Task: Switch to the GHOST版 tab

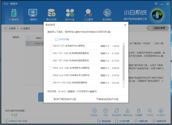Action: (x=62, y=39)
